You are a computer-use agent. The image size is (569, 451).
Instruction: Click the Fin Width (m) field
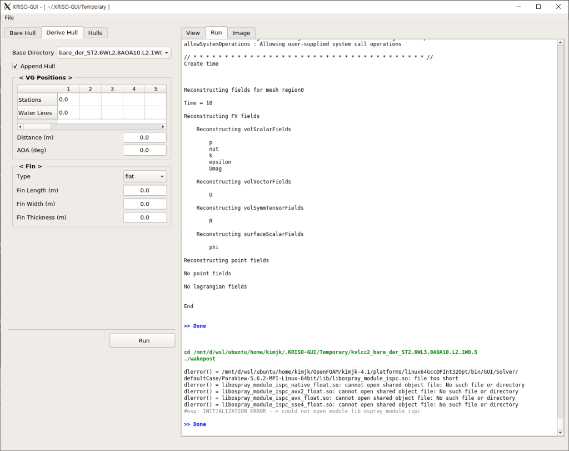click(x=145, y=204)
